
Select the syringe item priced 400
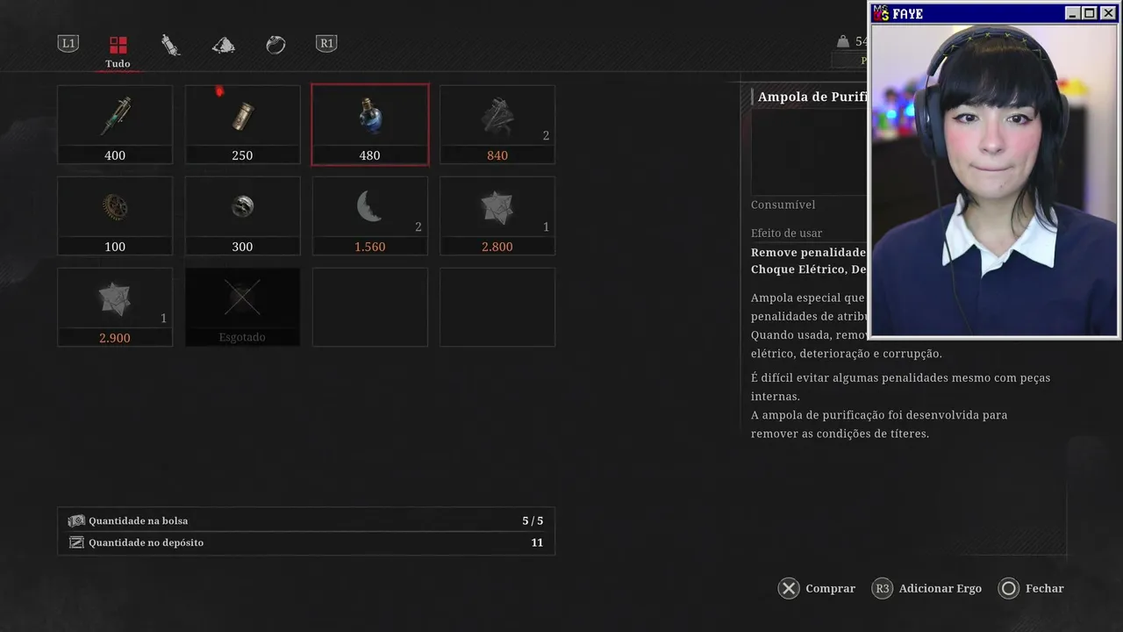[115, 125]
